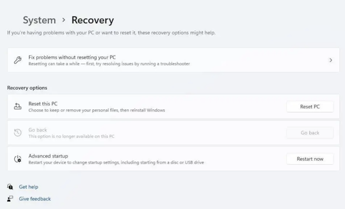Click the Reset this PC icon

[18, 106]
